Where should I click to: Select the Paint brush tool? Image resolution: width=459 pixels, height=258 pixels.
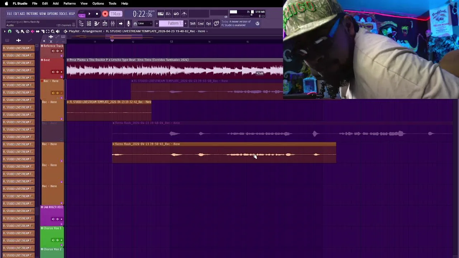pyautogui.click(x=22, y=32)
